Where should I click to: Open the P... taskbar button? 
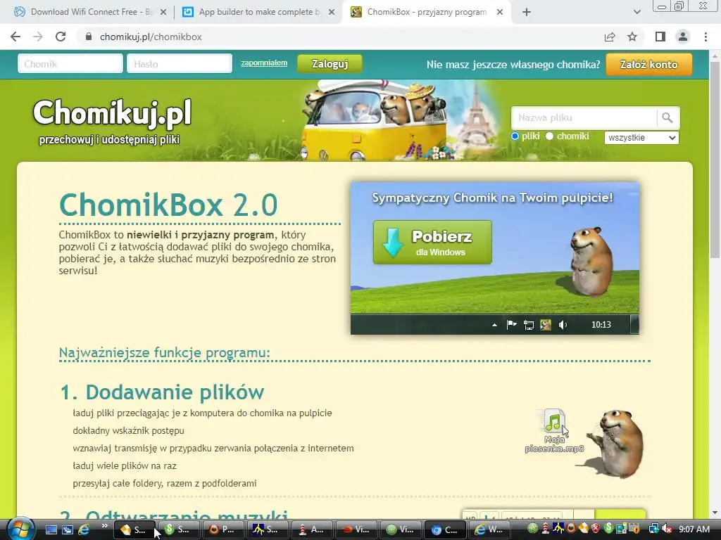point(223,529)
